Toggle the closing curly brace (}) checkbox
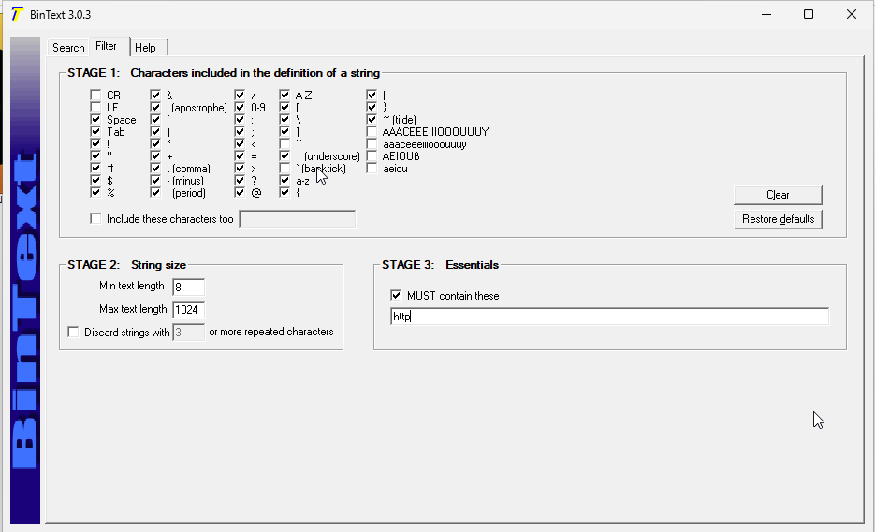The height and width of the screenshot is (532, 875). point(372,107)
